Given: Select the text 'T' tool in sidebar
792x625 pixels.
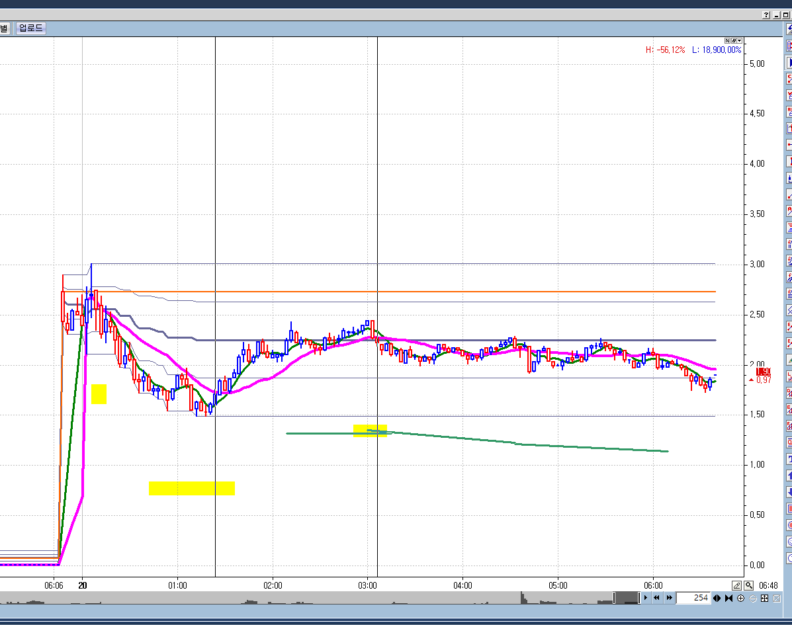Looking at the screenshot, I should coord(789,459).
